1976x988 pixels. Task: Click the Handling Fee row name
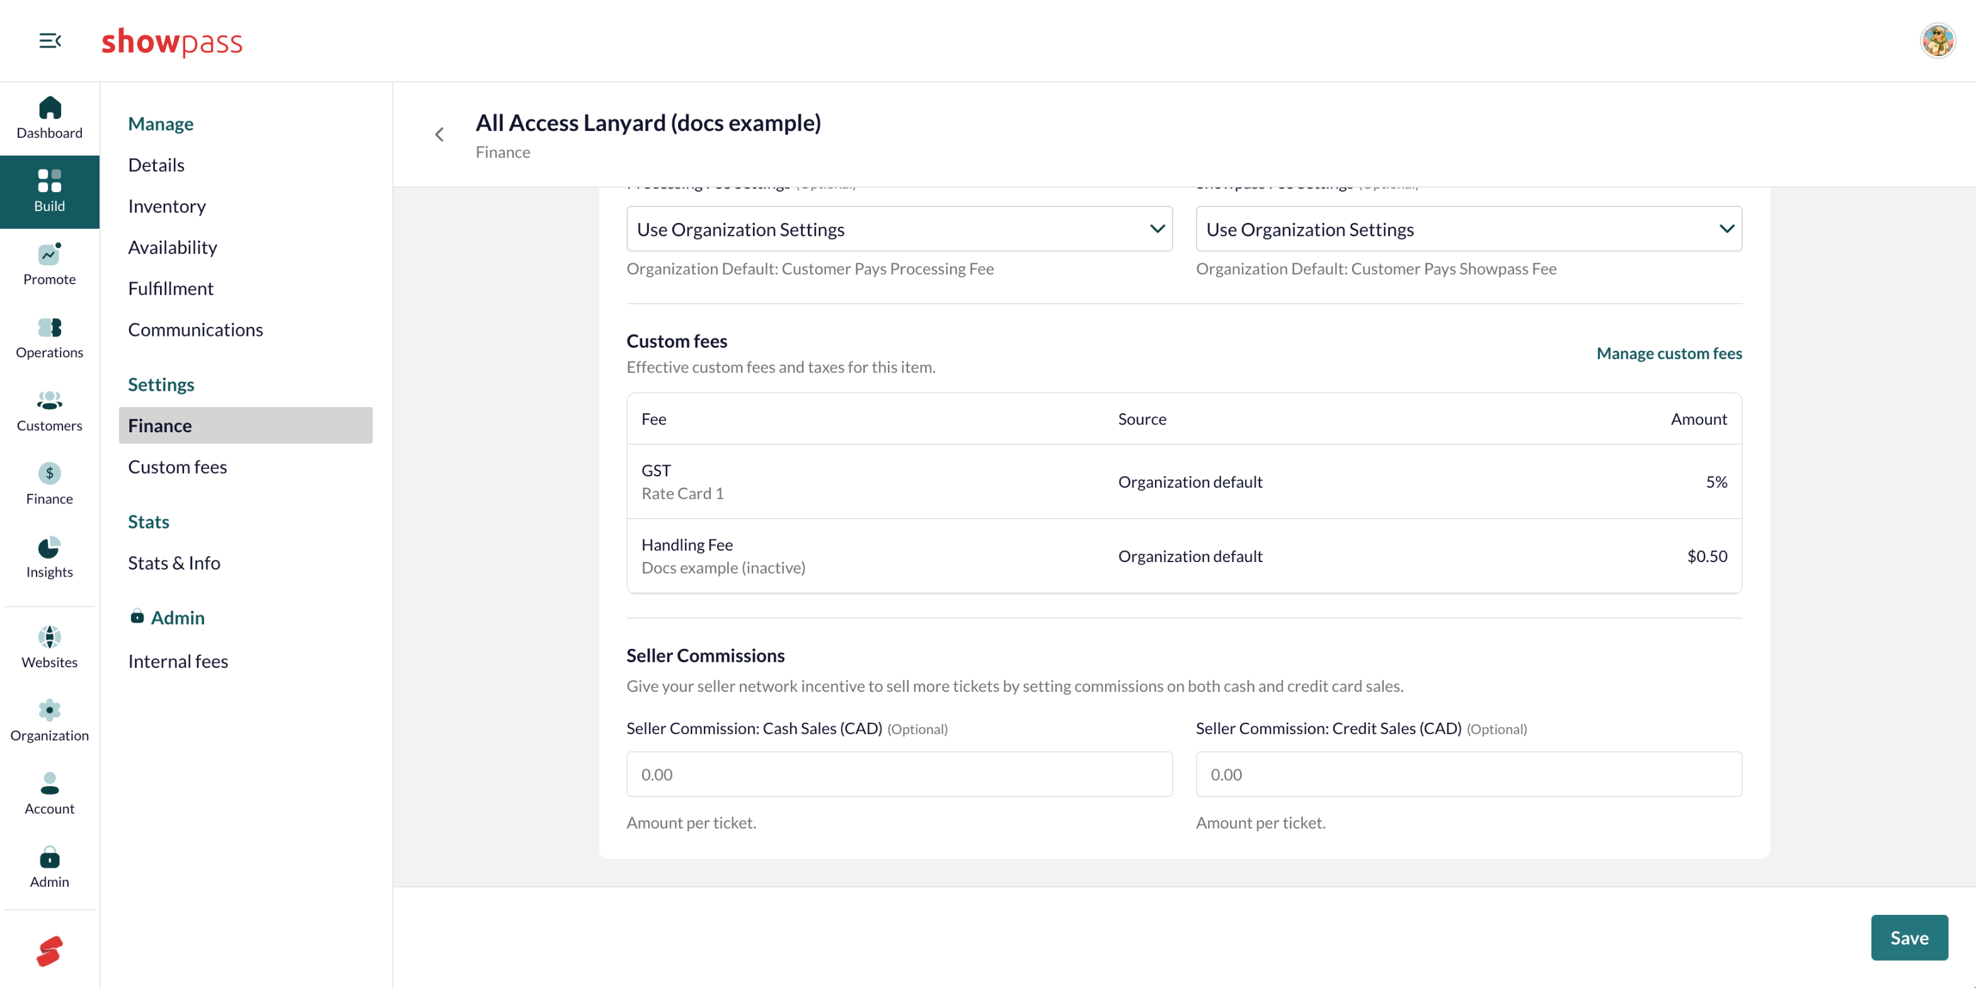tap(687, 544)
